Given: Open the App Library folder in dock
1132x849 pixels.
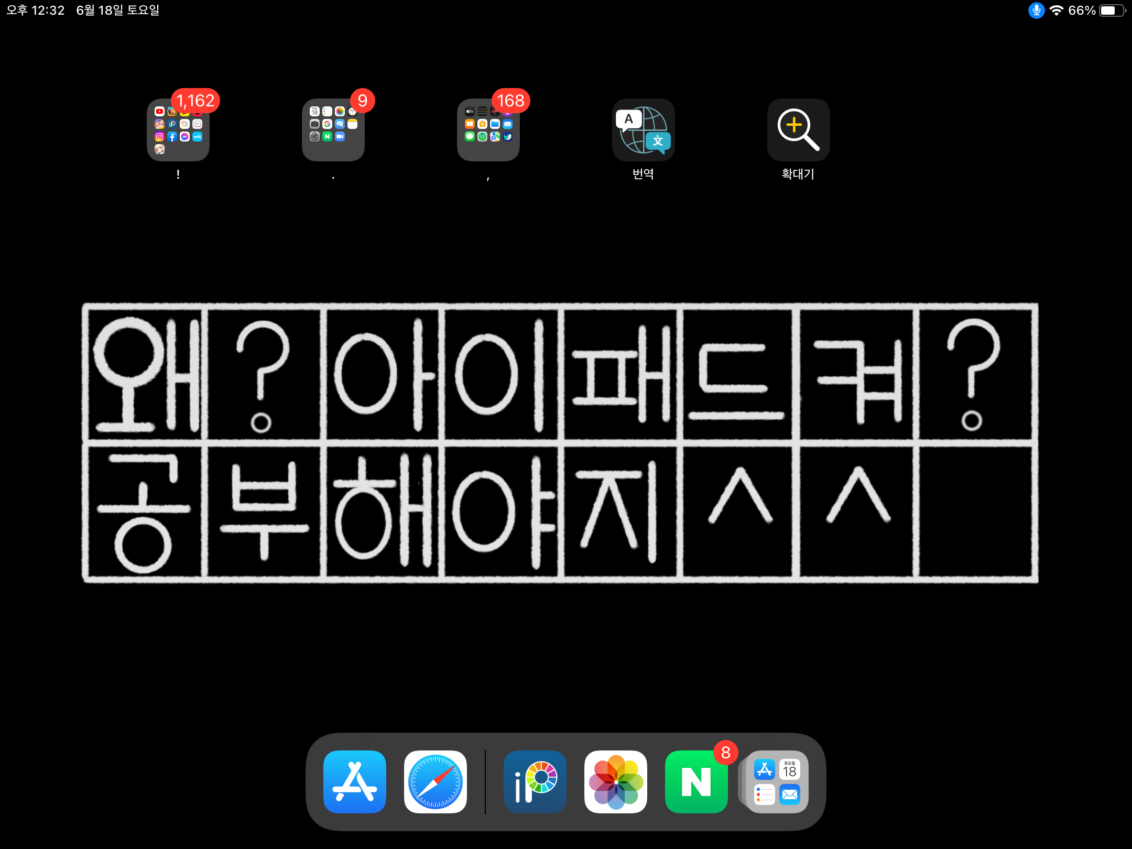Looking at the screenshot, I should tap(777, 782).
